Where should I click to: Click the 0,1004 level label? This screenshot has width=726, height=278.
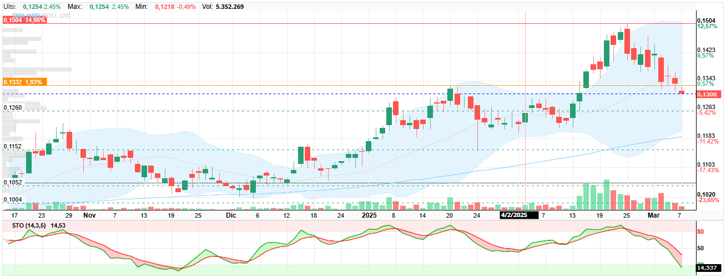13,199
